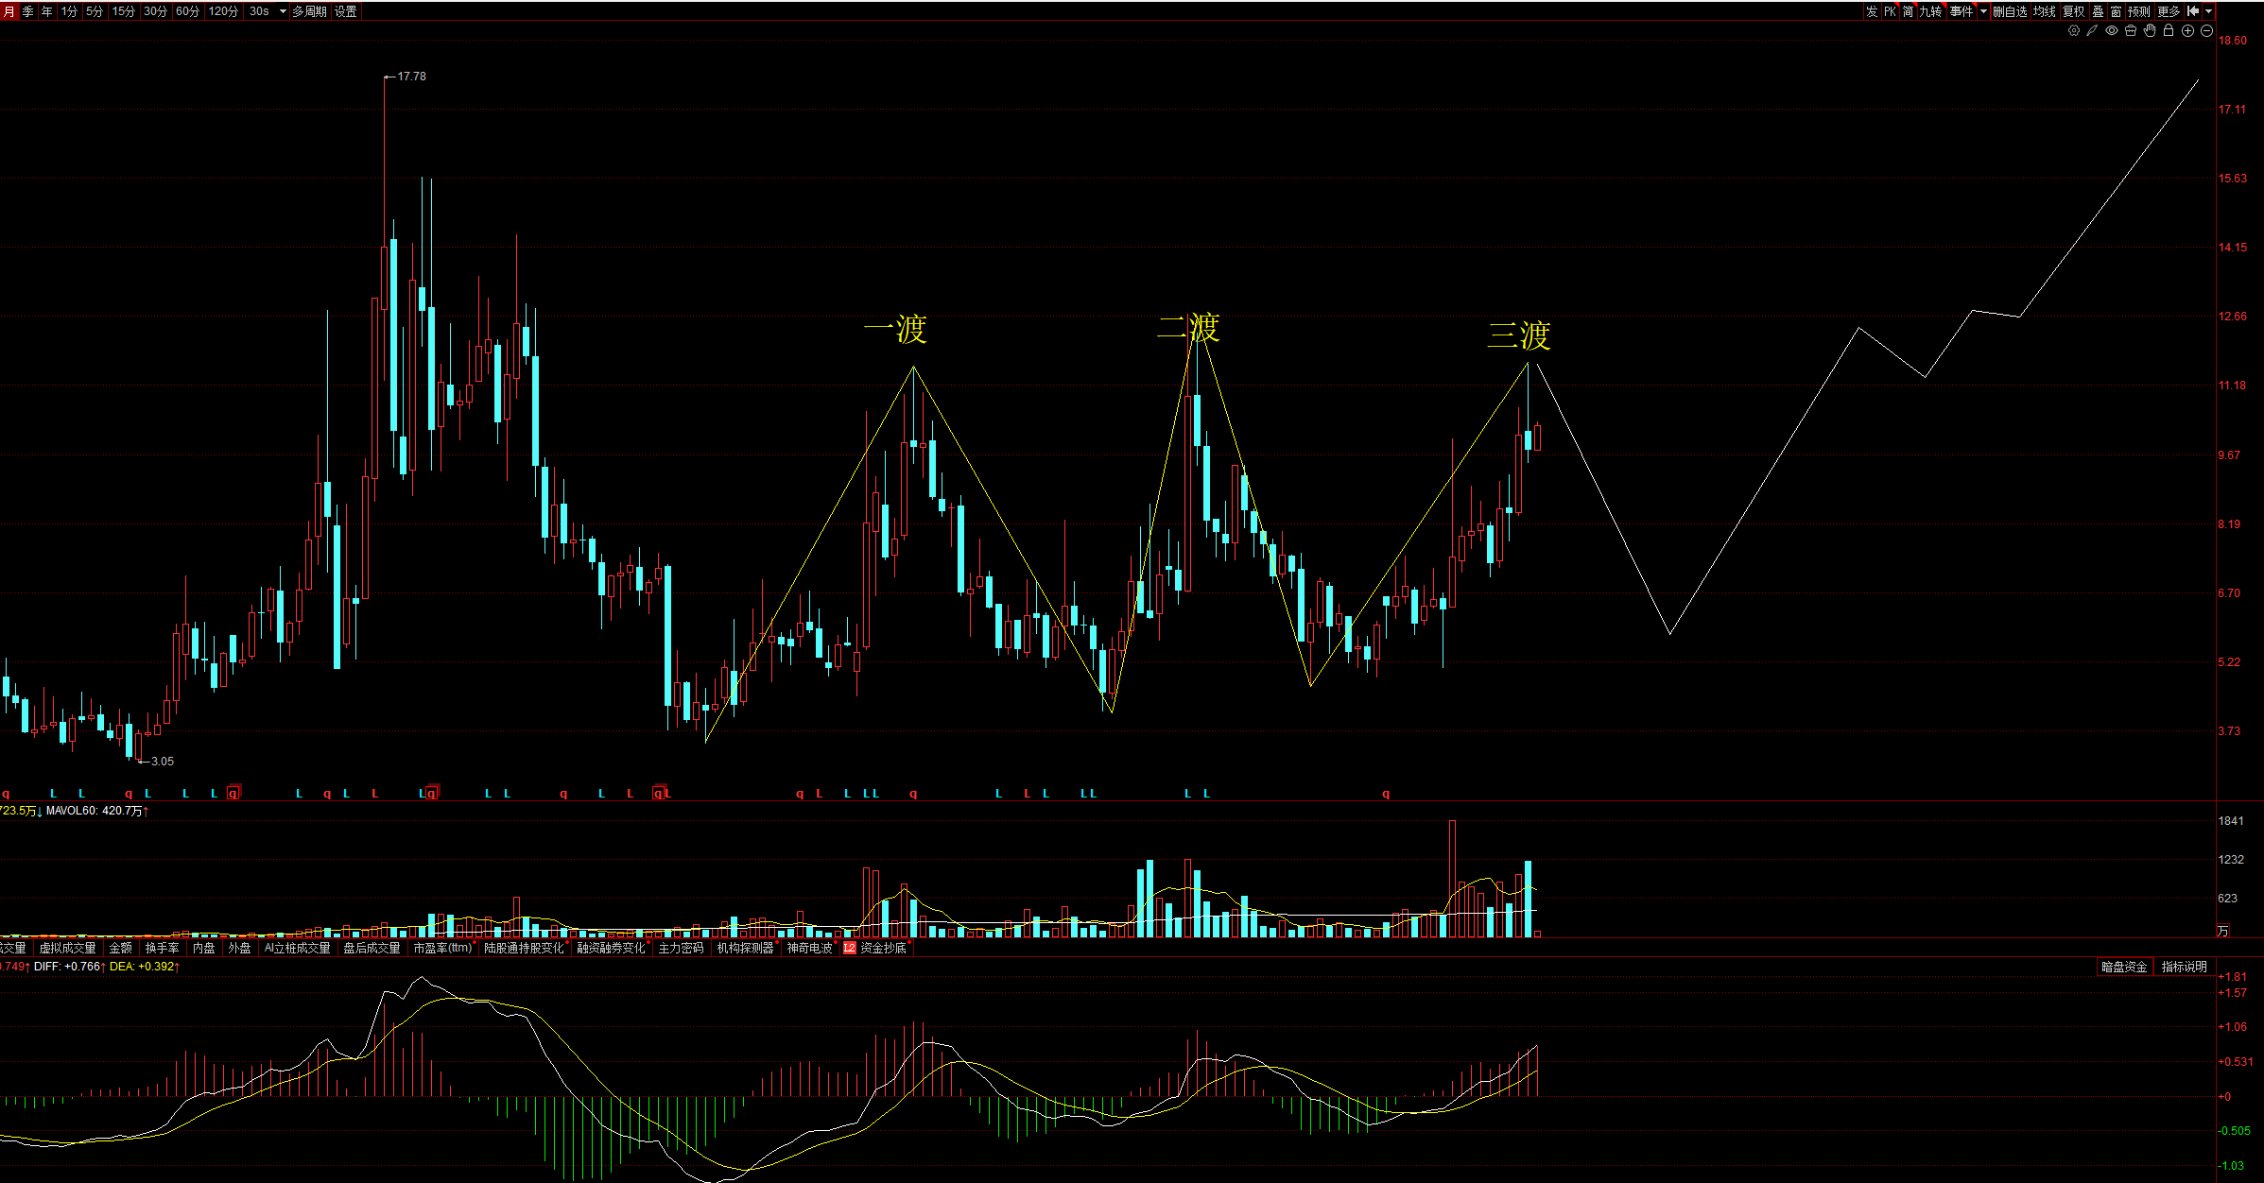Click the 三渡 chart annotation label

1518,335
